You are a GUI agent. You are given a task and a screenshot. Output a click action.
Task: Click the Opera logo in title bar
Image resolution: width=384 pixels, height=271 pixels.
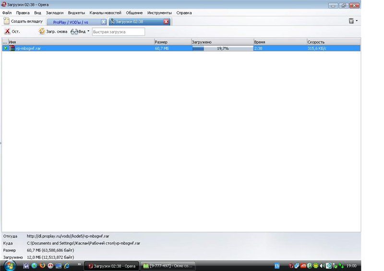point(4,4)
